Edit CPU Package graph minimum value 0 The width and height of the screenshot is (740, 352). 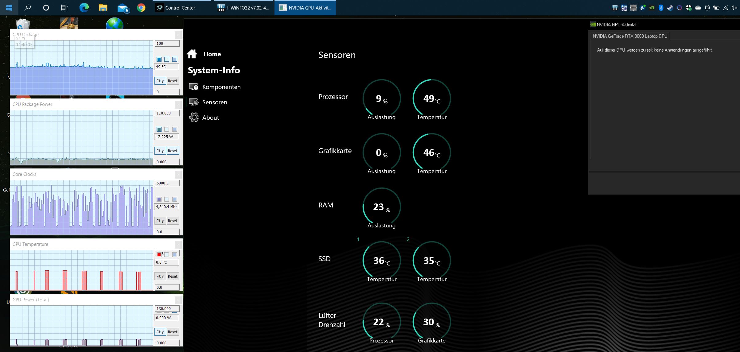click(167, 92)
